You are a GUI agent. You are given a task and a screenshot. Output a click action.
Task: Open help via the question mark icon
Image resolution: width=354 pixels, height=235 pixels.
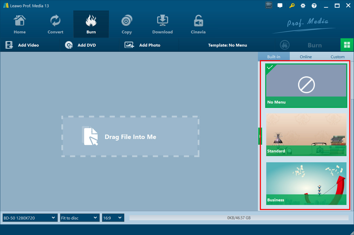click(x=314, y=6)
